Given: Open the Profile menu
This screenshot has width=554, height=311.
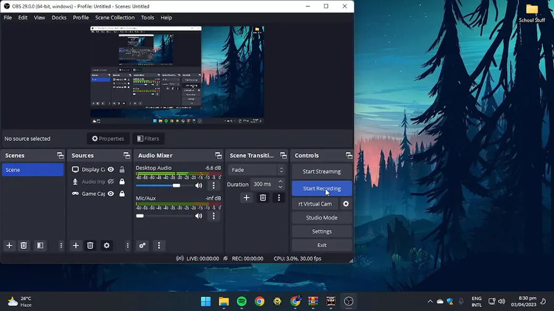Looking at the screenshot, I should point(81,18).
